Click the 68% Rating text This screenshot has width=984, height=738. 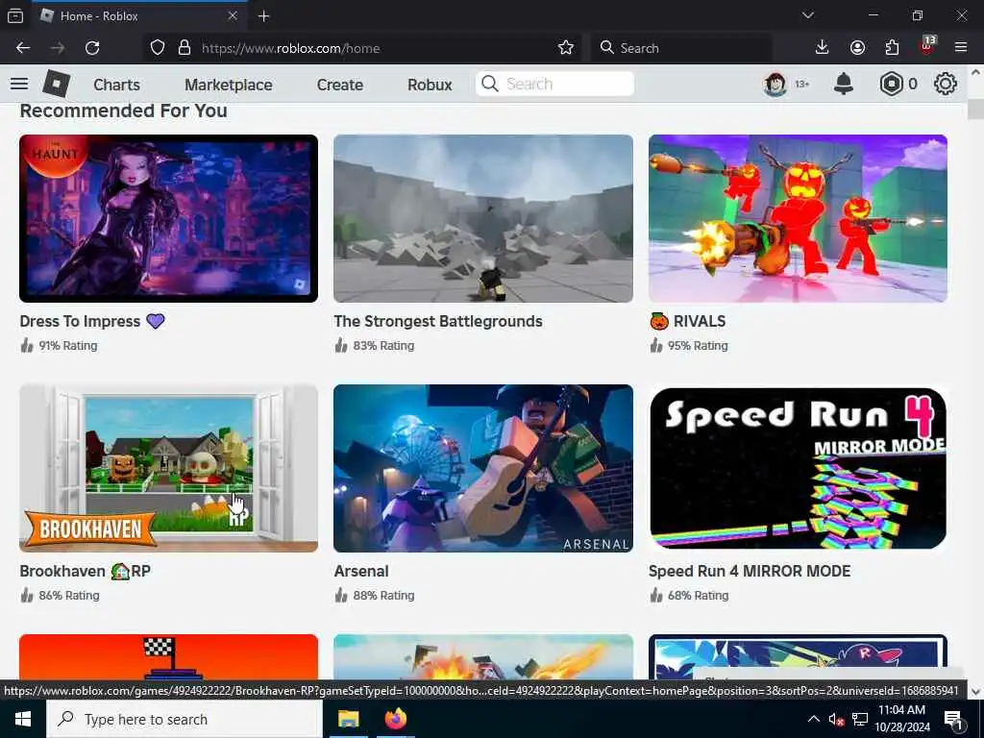click(698, 596)
